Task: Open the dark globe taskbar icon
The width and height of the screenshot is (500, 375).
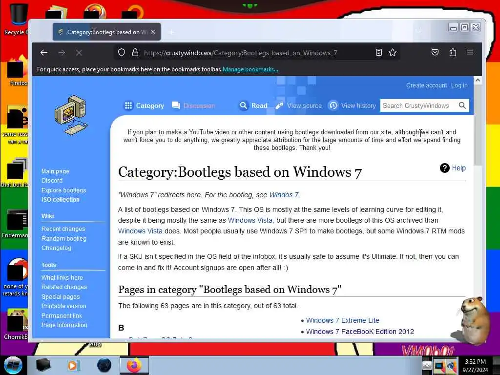Action: (x=104, y=365)
